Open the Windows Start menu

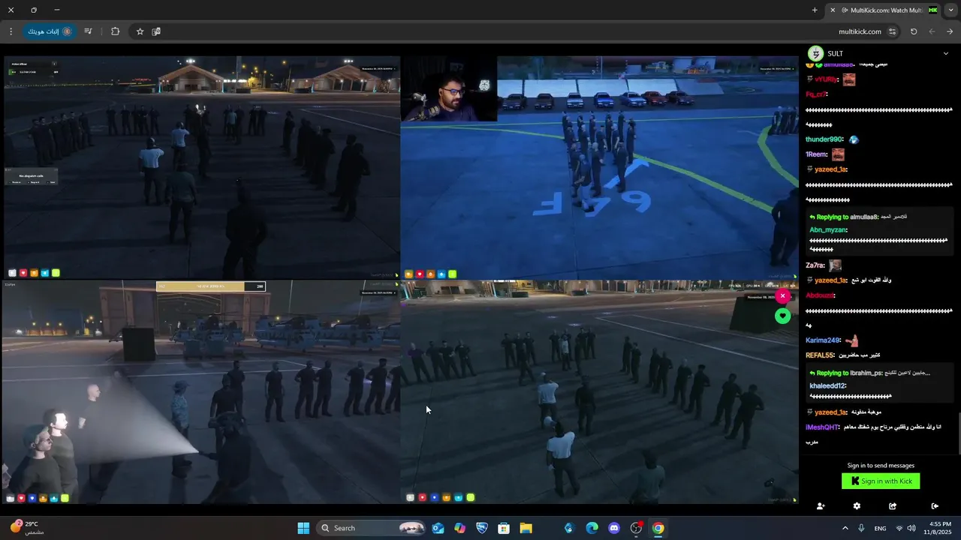[303, 528]
